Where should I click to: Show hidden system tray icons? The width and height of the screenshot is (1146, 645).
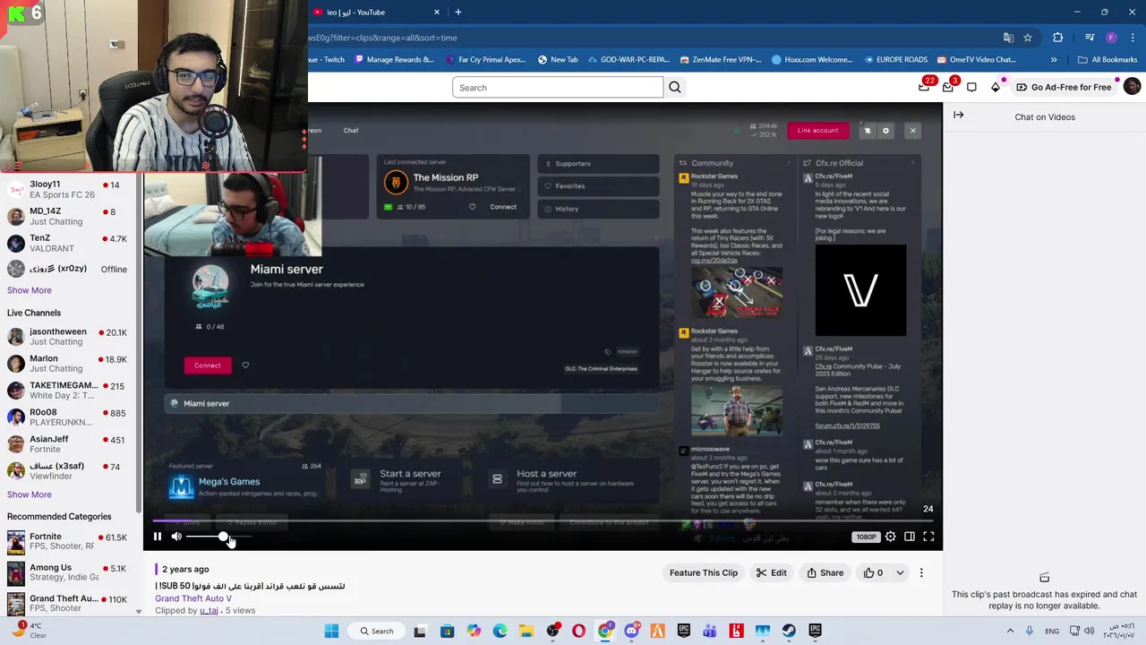point(1012,631)
